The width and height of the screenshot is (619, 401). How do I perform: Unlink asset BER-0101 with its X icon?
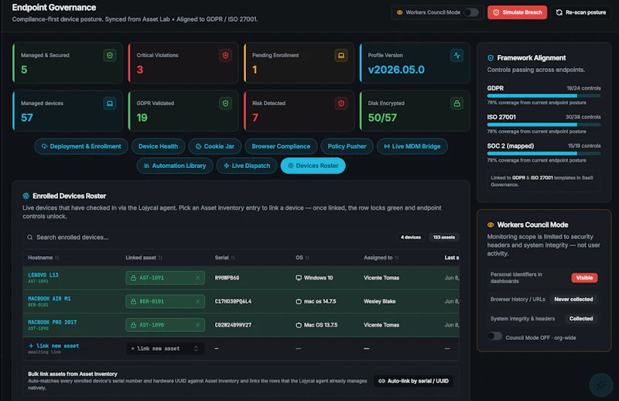pyautogui.click(x=198, y=301)
